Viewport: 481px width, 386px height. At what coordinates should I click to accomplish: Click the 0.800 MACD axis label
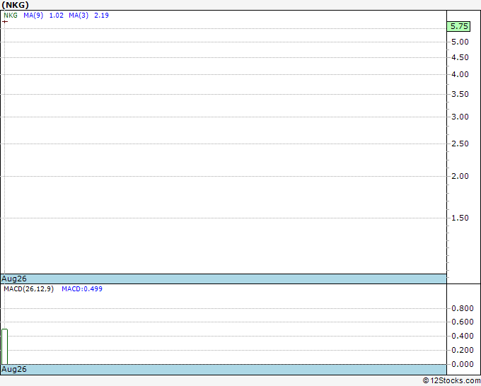point(463,308)
